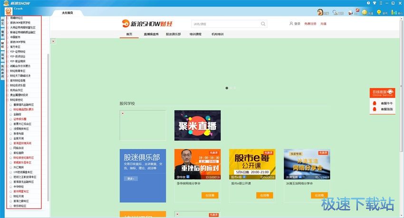
Task: Click house icon beside 外汇期货 room
Action: tap(11, 167)
